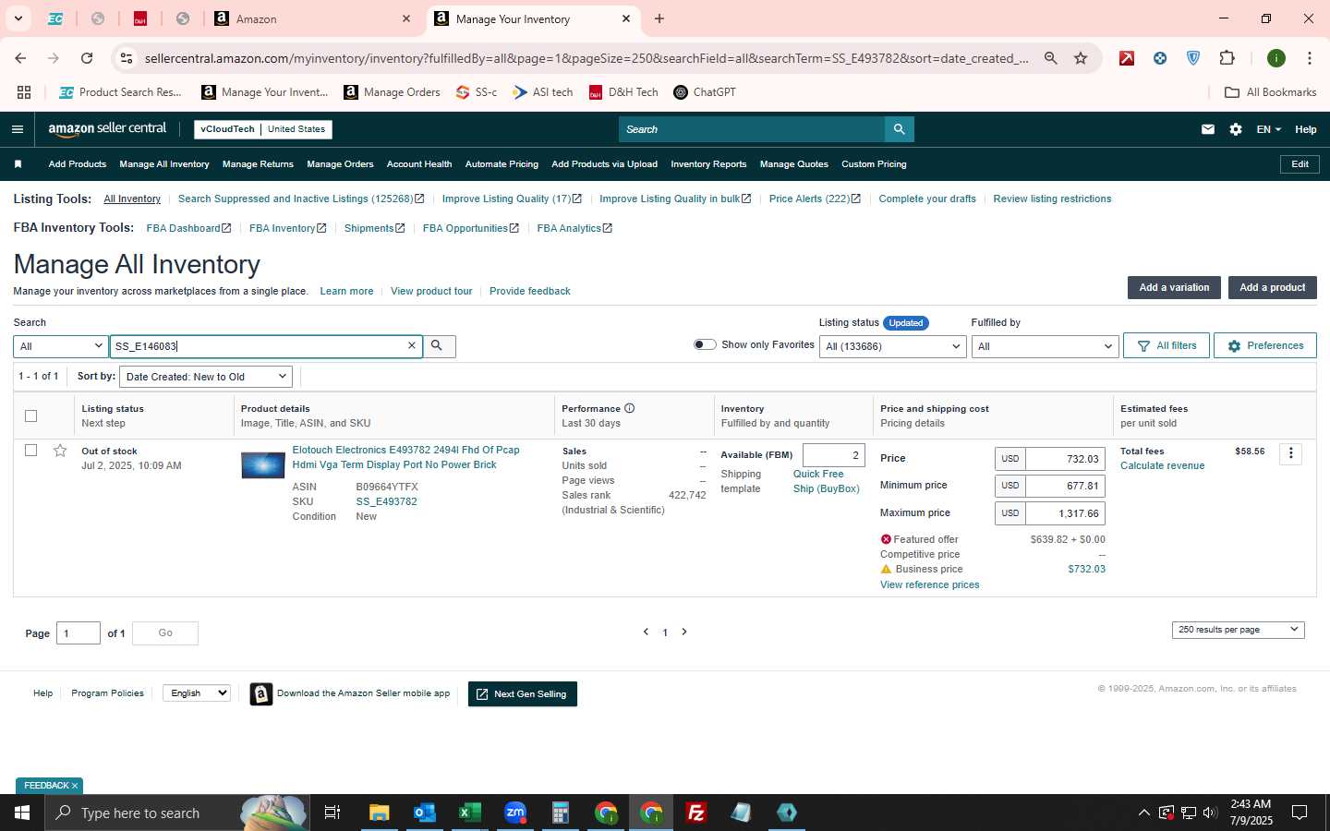Viewport: 1330px width, 831px height.
Task: Open Calculator from the taskbar
Action: [x=560, y=813]
